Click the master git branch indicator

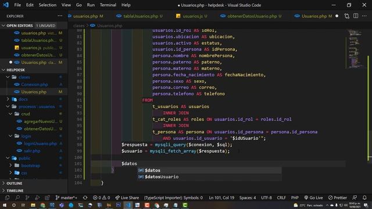66,197
